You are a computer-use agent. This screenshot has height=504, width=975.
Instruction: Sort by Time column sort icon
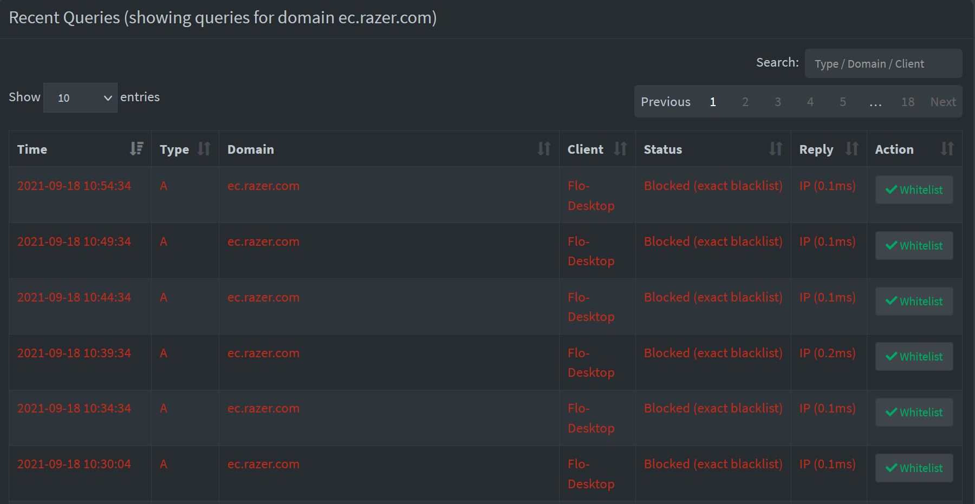coord(136,149)
